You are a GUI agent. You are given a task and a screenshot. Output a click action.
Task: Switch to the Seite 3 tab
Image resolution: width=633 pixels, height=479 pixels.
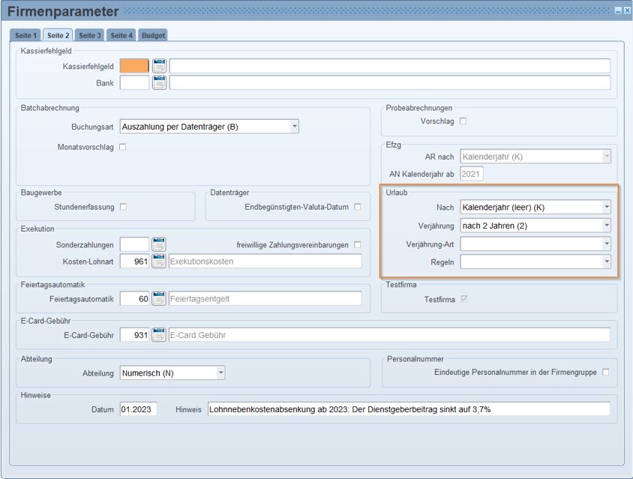[89, 35]
